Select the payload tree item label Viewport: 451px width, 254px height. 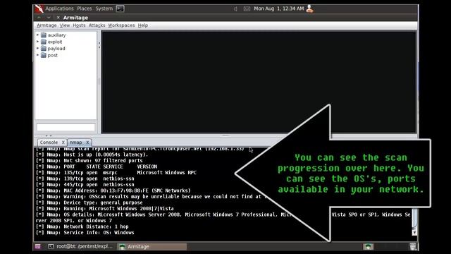(x=56, y=49)
